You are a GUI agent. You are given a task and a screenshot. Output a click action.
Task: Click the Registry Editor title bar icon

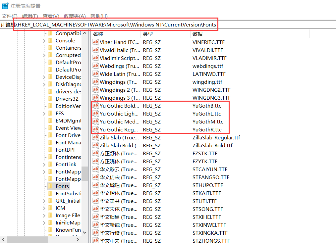point(5,6)
